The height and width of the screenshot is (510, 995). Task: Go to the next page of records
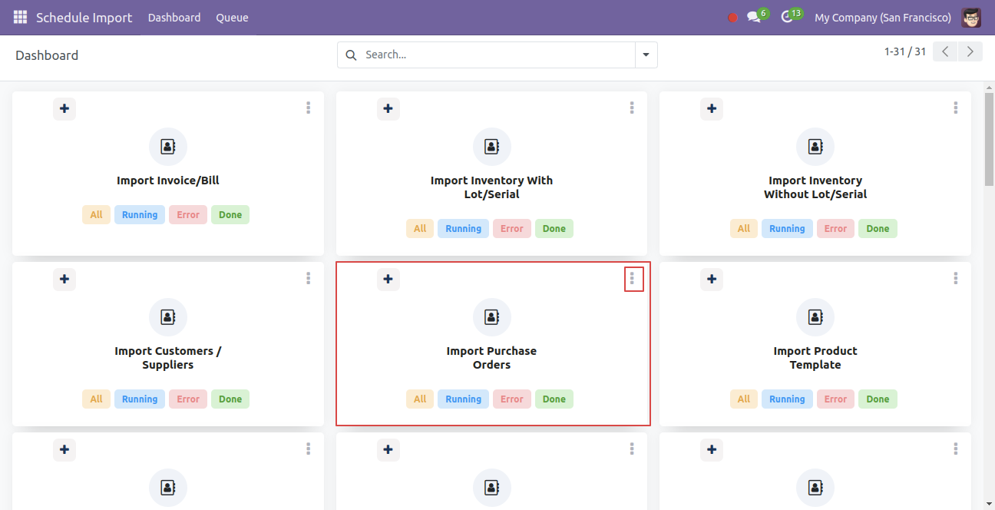click(970, 51)
